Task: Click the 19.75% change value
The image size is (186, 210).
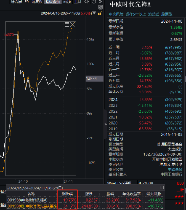Action: (x=70, y=200)
